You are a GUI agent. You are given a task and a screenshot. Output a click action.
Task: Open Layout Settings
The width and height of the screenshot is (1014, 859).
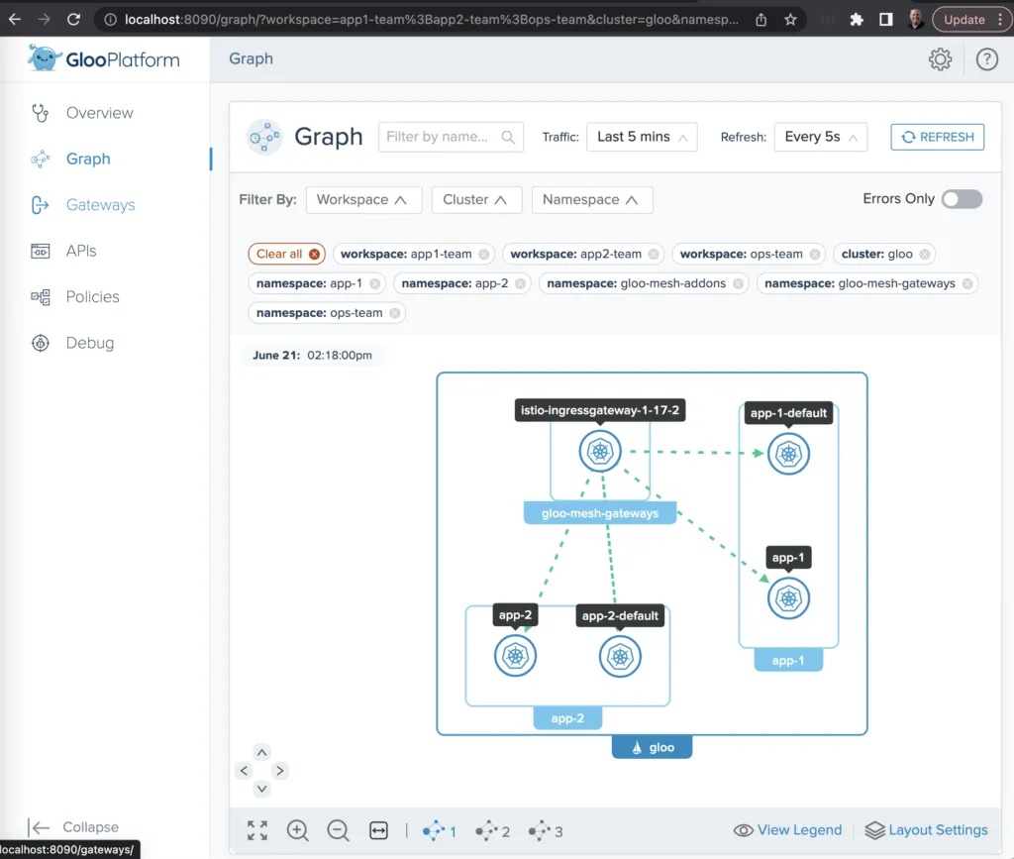926,830
